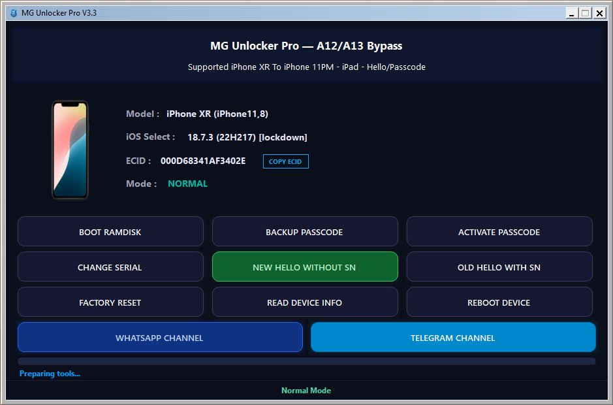Click the iPhone device preview image
Viewport: 613px width, 405px height.
71,150
